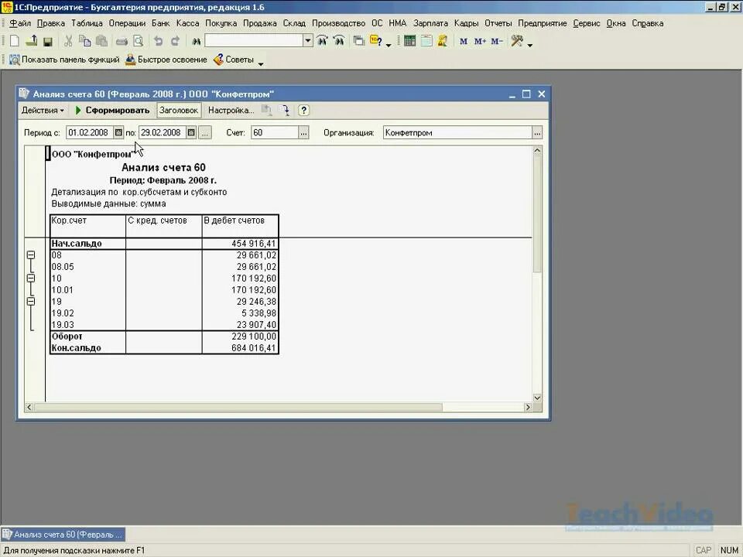The image size is (743, 557).
Task: Switch to Анализ счета 60 taskbar window
Action: [x=63, y=535]
